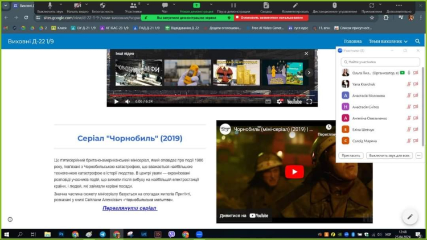427x240 pixels.
Task: Open more options ellipsis in participants panel
Action: pyautogui.click(x=418, y=155)
